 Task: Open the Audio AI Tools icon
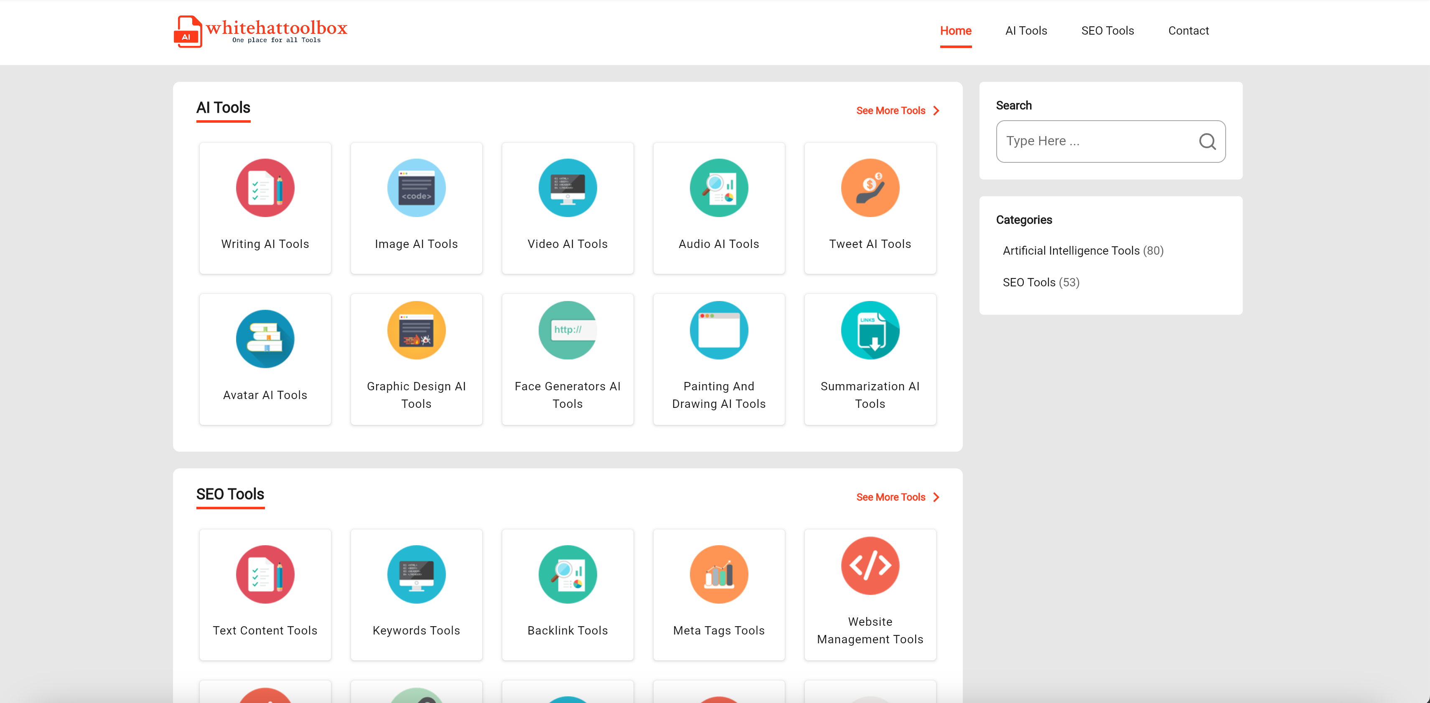click(x=718, y=188)
